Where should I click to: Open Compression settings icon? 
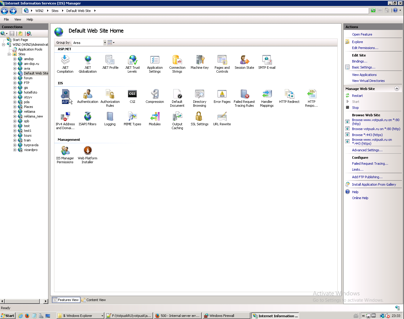tap(155, 96)
